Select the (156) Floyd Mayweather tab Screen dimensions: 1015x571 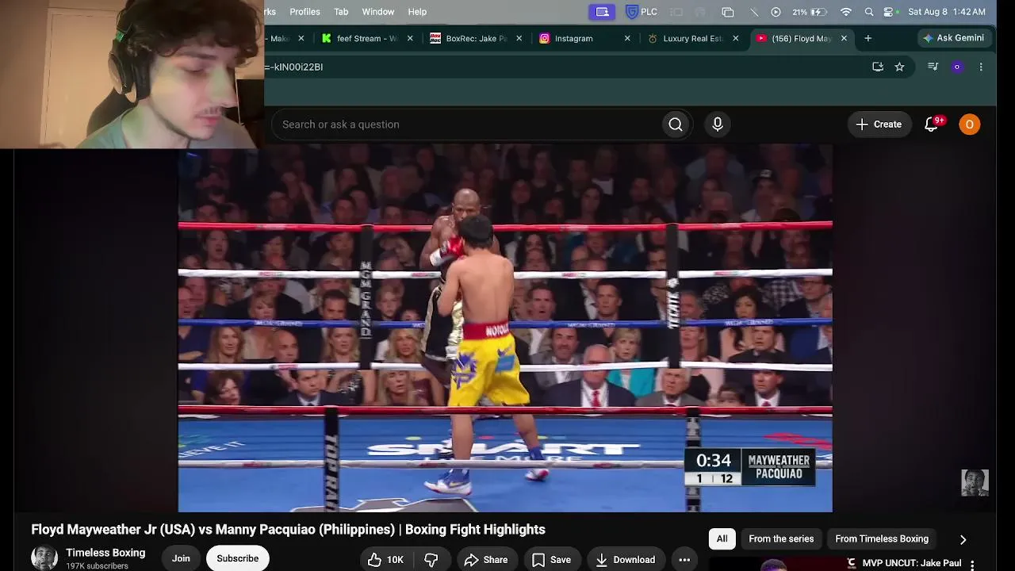[x=802, y=38]
